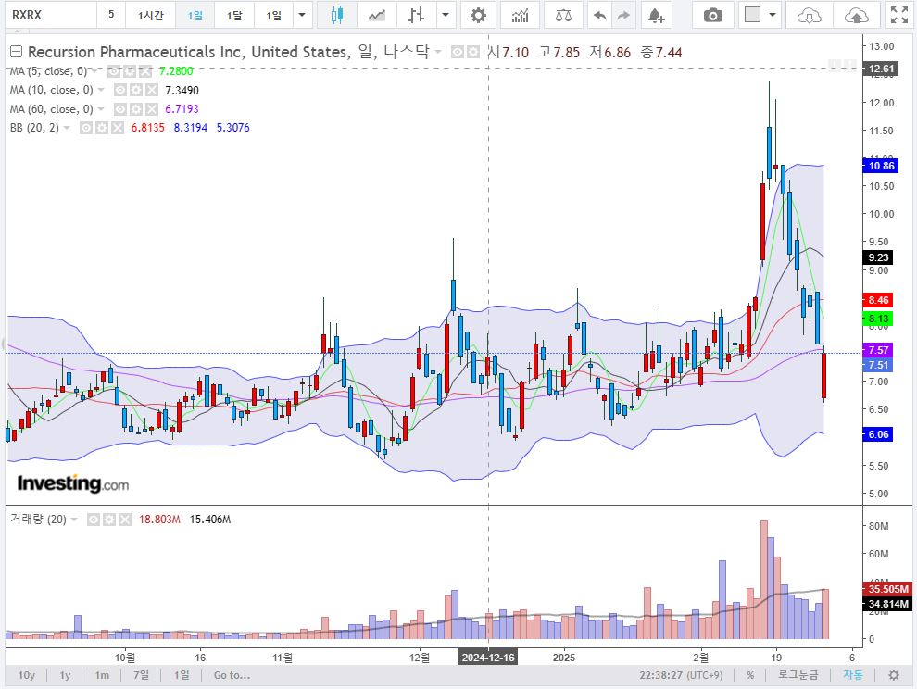This screenshot has width=917, height=689.
Task: Click the 2024-12-16 date marker on time axis
Action: pyautogui.click(x=488, y=658)
